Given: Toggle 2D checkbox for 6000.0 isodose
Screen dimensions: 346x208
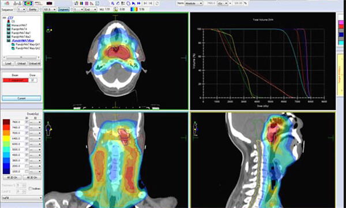Looking at the screenshot, I should [27, 144].
